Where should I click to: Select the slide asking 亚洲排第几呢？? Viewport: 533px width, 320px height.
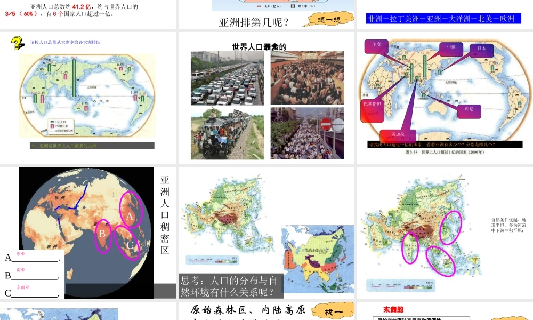click(266, 14)
